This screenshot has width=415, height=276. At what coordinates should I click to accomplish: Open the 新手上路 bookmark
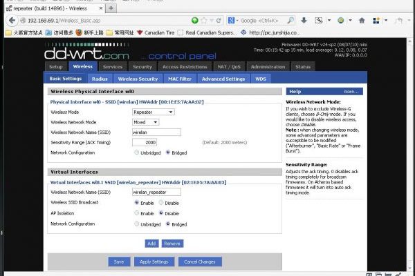point(89,32)
